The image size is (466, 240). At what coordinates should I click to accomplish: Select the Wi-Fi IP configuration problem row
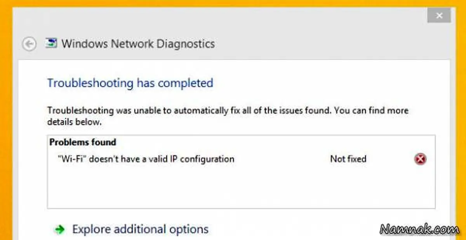coord(241,159)
